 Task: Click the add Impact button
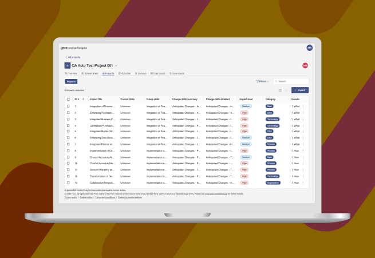(300, 90)
